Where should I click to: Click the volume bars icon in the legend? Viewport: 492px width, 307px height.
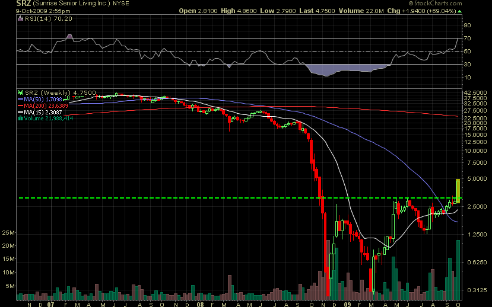21,119
